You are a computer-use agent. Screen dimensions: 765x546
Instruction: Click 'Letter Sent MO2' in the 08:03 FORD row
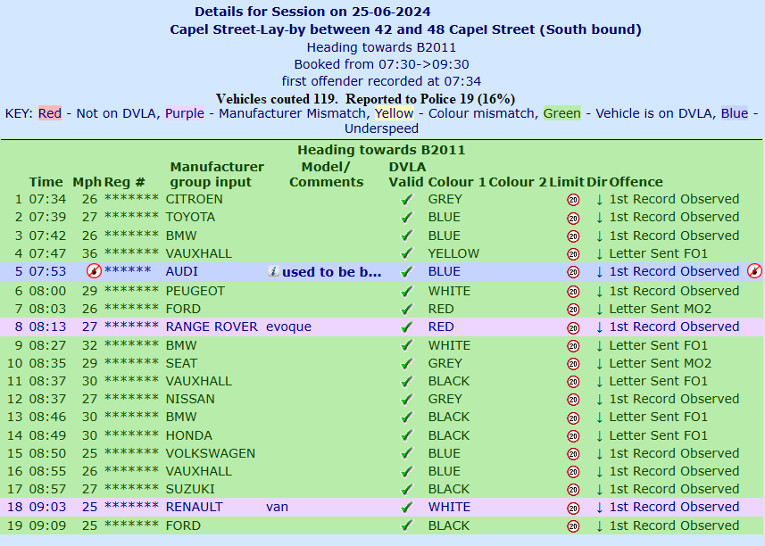660,309
